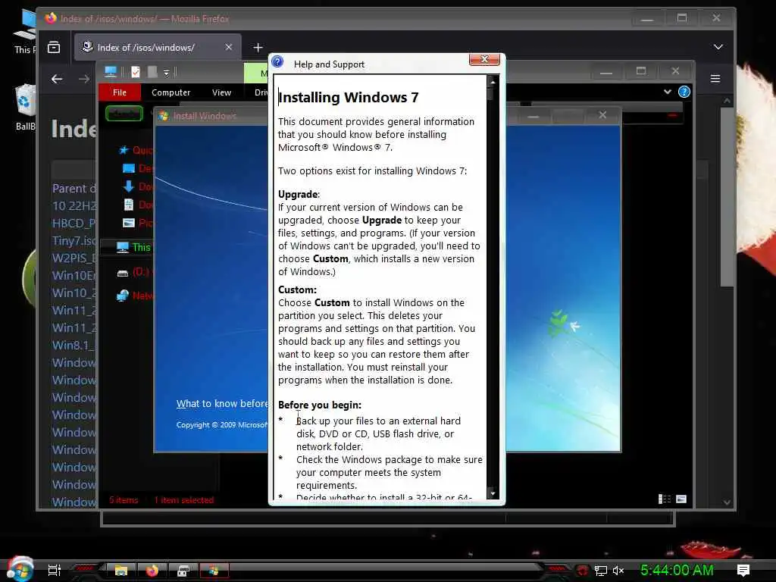Switch Explorer to large icons view
776x582 pixels.
pyautogui.click(x=681, y=499)
